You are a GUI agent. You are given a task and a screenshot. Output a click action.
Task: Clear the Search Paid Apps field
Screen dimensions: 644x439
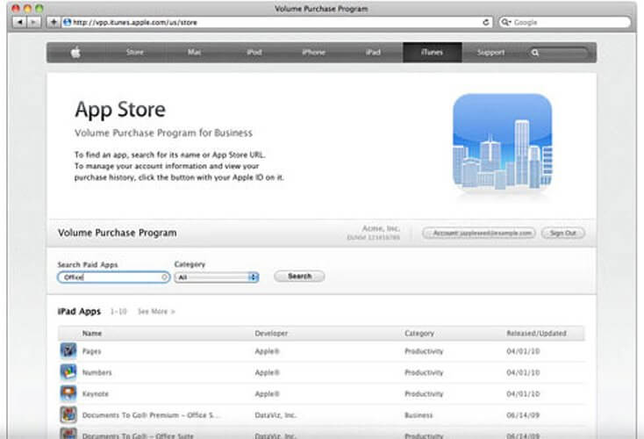coord(164,277)
